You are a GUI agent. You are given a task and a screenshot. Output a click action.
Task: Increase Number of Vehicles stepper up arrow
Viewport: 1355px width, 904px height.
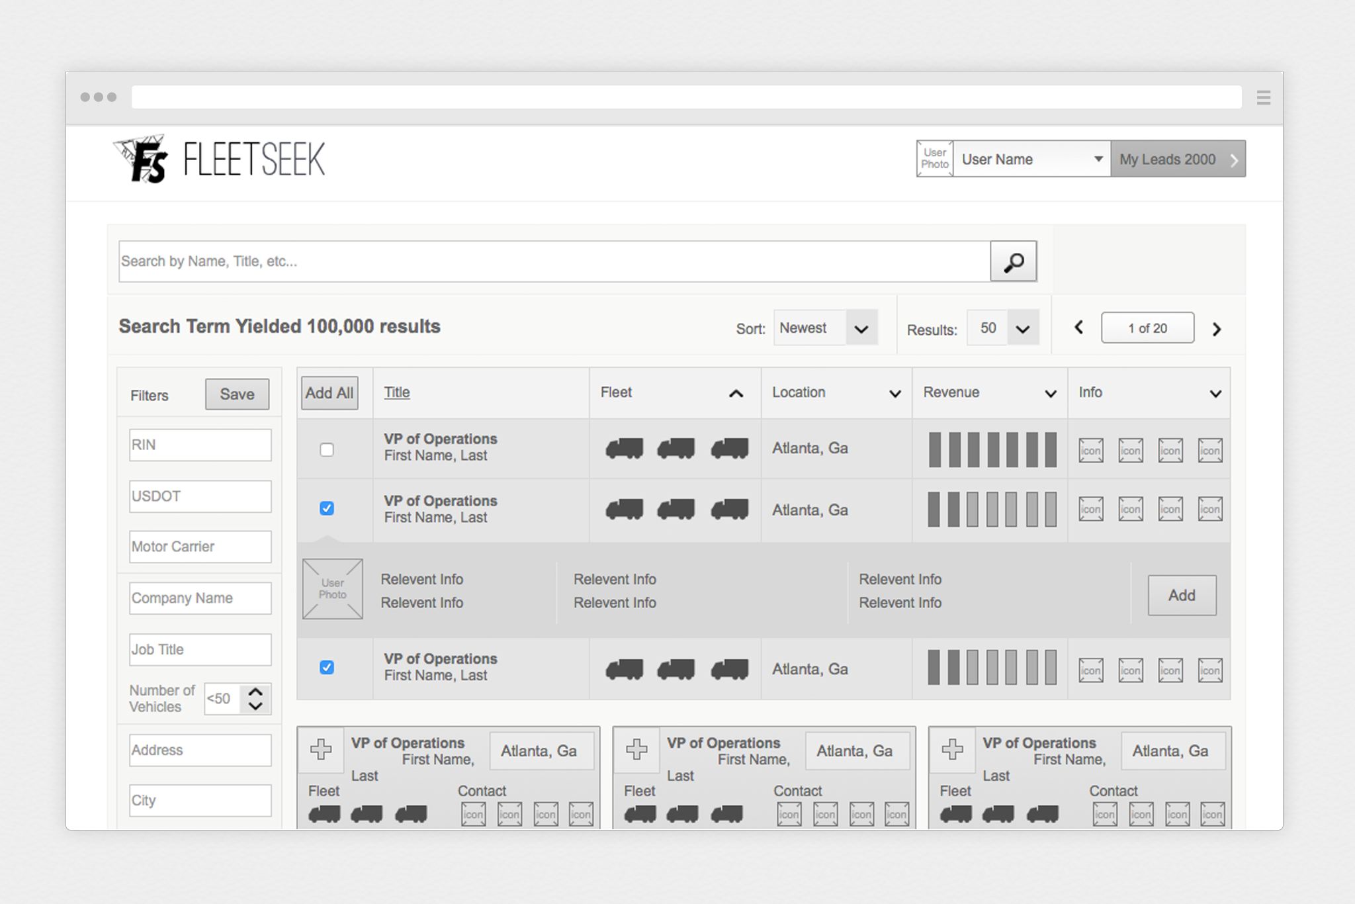pyautogui.click(x=255, y=691)
